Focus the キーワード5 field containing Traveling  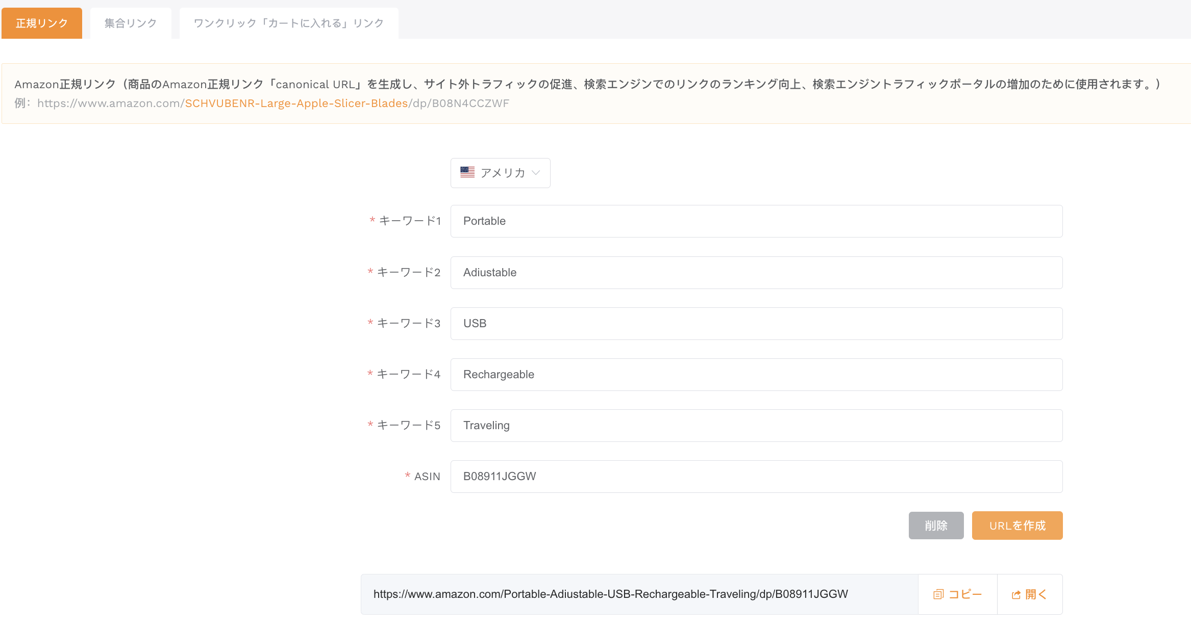pos(756,426)
